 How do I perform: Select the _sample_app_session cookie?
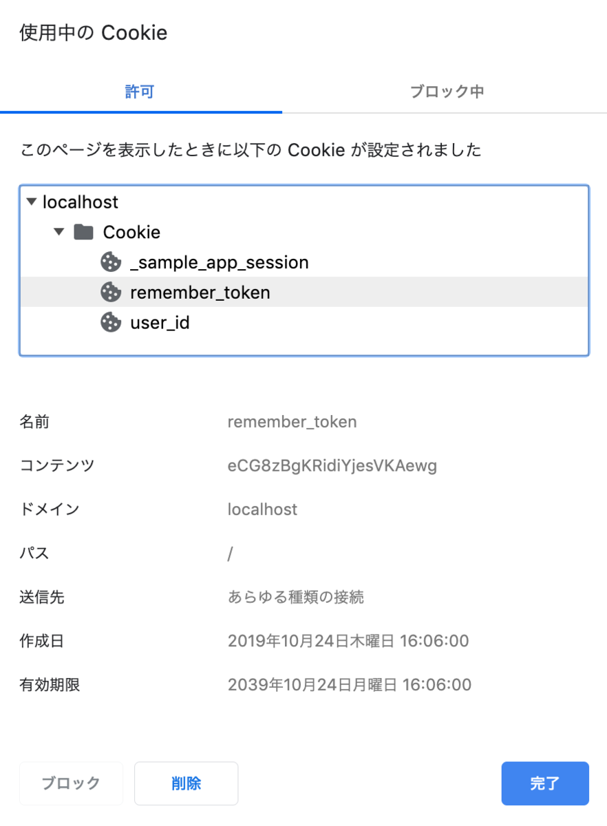click(220, 262)
